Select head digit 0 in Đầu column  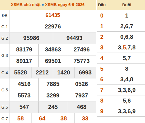click(x=102, y=16)
